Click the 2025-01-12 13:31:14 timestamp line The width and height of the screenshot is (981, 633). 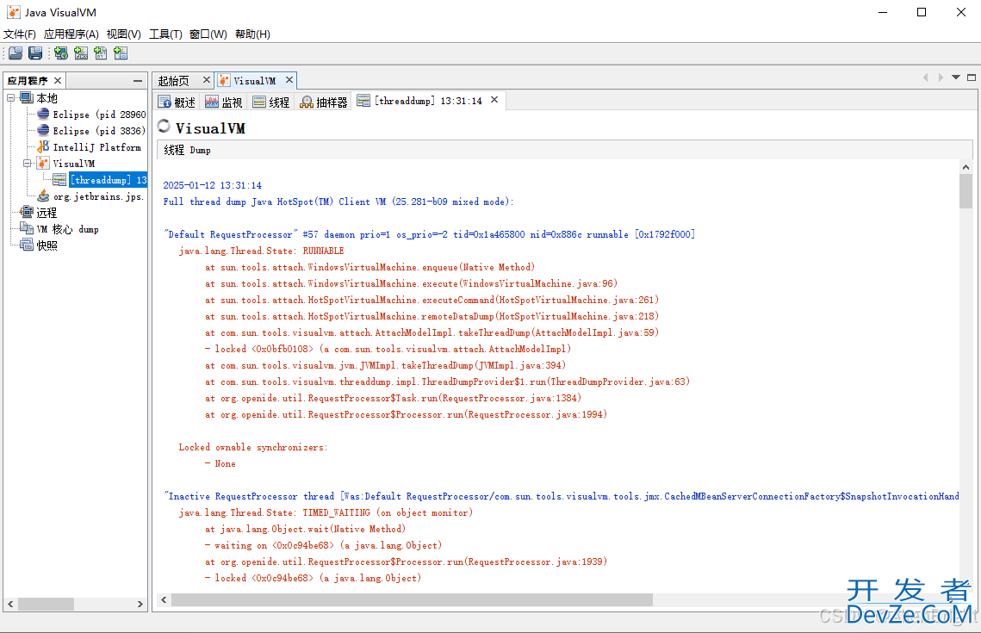(213, 185)
